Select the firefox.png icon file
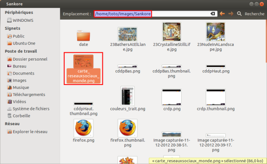This screenshot has width=267, height=164. [x=84, y=131]
